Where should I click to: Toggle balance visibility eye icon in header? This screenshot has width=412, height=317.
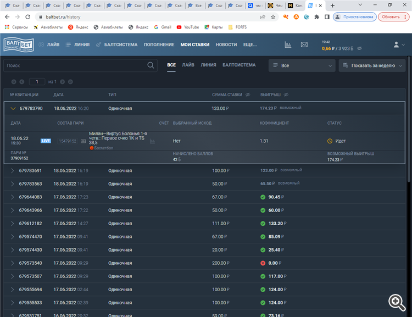point(359,48)
